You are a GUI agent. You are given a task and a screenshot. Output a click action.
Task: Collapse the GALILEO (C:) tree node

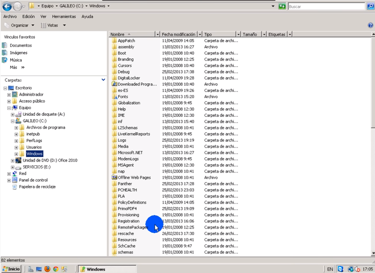click(12, 121)
